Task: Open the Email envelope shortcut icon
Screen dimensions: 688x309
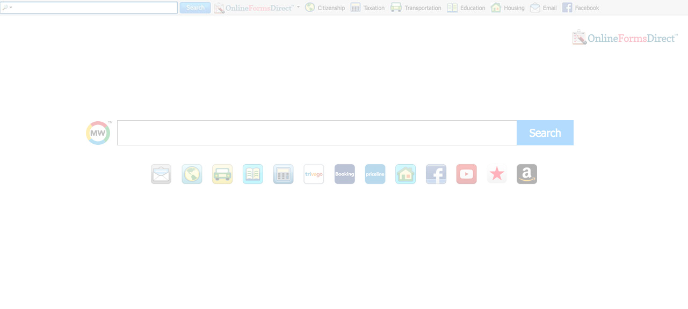Action: point(161,174)
